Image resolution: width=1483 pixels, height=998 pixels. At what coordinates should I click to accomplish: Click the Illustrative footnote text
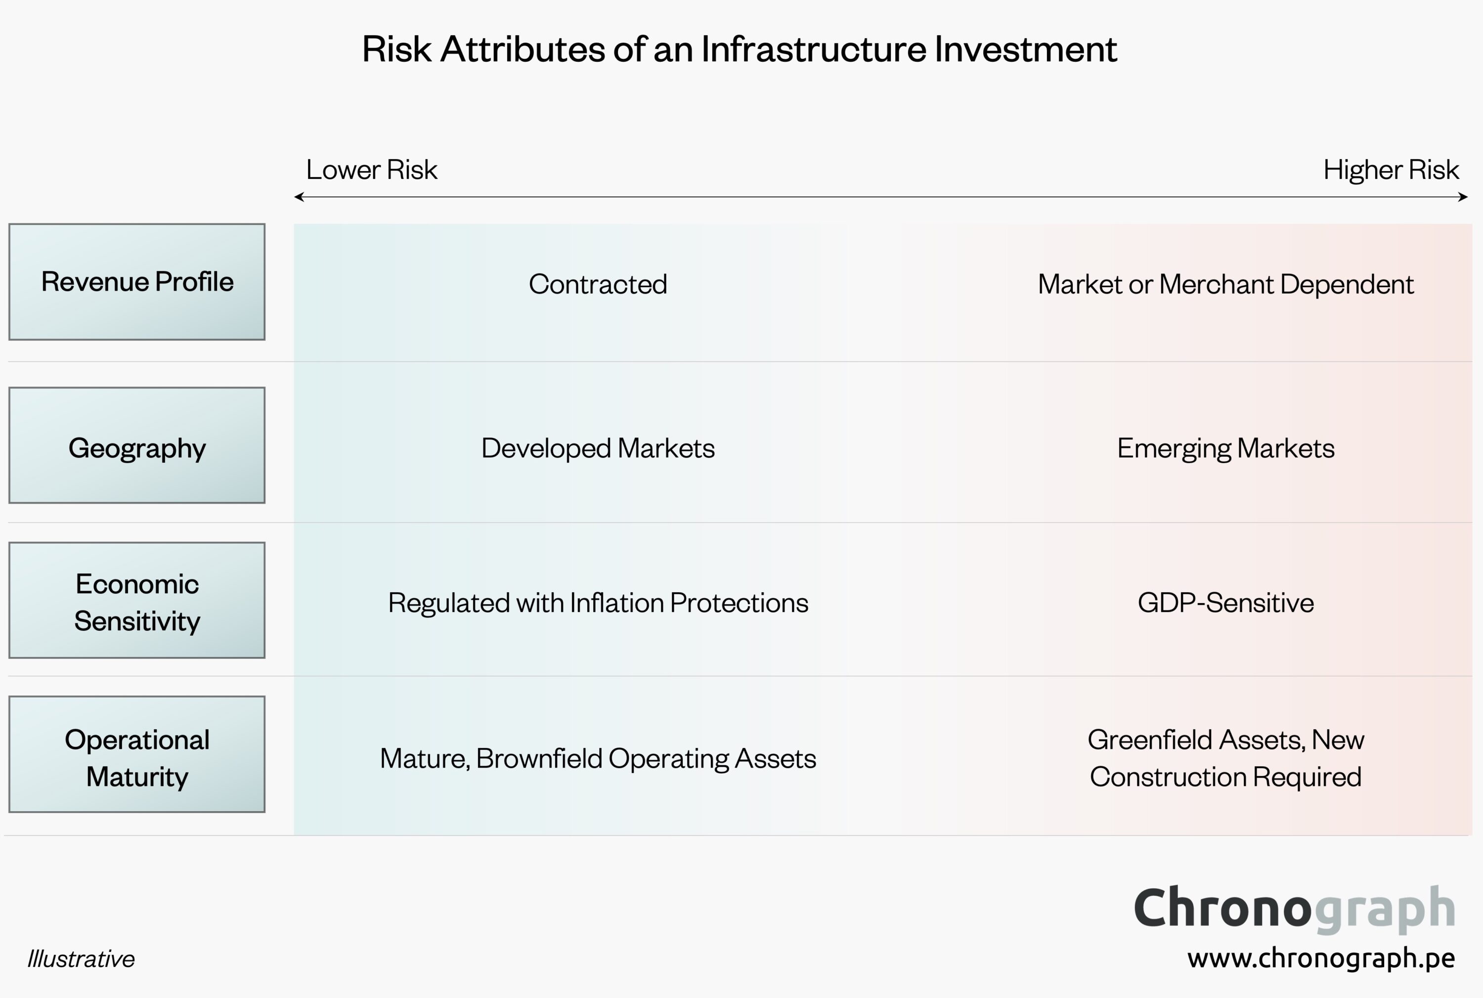[81, 958]
